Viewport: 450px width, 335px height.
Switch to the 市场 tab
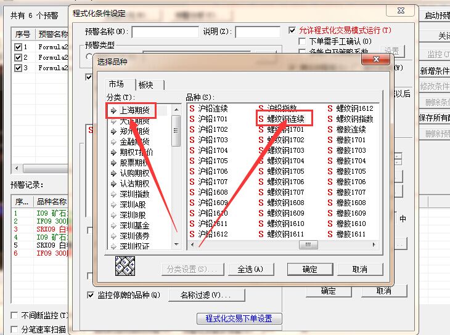click(x=117, y=84)
